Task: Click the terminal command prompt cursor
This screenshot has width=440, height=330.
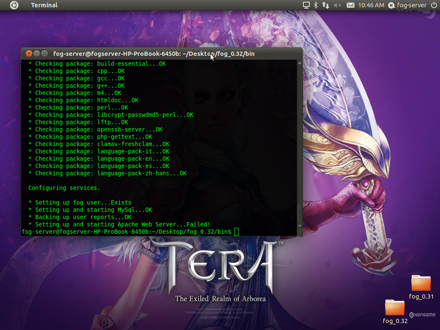Action: (x=236, y=232)
